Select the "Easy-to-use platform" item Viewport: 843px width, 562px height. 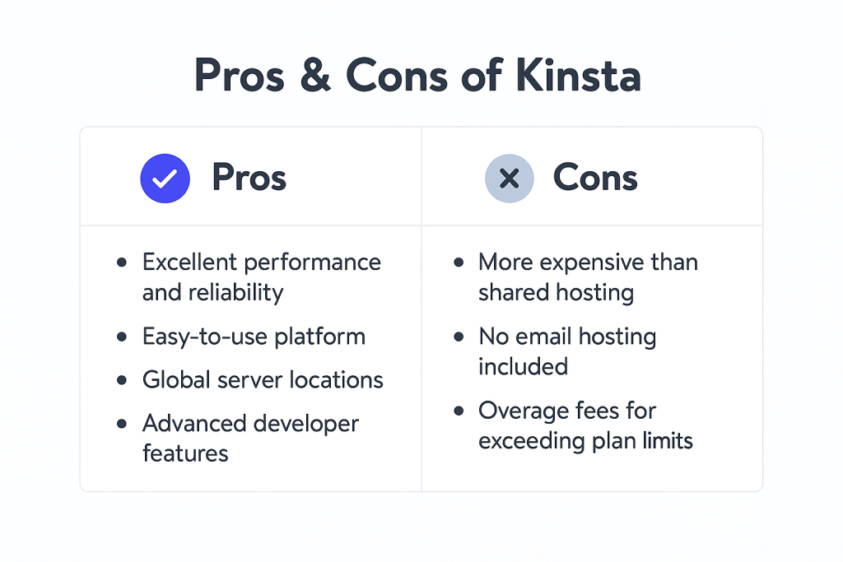(254, 337)
